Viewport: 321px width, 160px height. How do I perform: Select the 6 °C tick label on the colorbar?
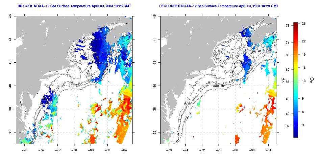pyautogui.click(x=303, y=112)
